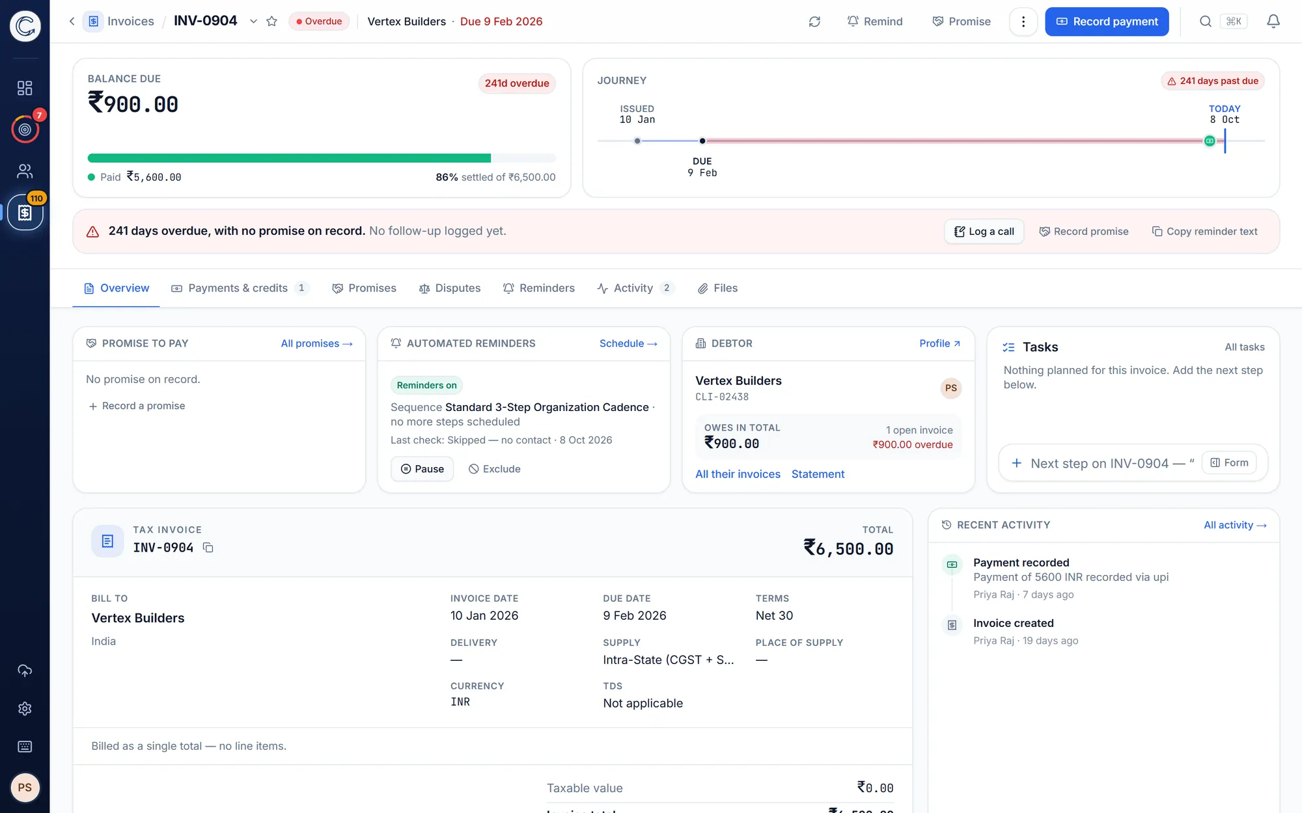
Task: Click the search magnifier icon
Action: point(1206,21)
